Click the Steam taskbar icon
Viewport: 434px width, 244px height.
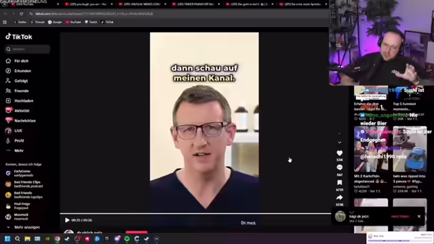point(67,239)
